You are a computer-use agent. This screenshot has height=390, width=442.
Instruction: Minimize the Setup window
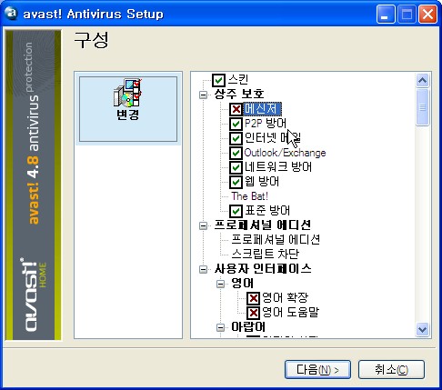[386, 14]
